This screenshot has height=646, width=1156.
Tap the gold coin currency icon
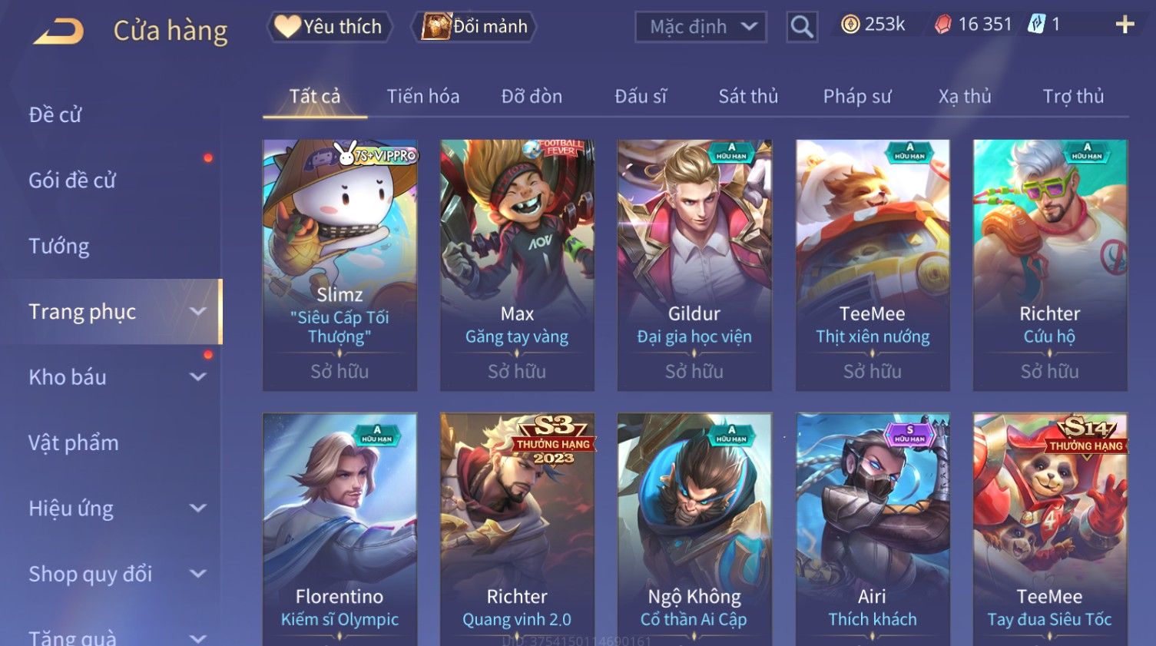point(850,25)
